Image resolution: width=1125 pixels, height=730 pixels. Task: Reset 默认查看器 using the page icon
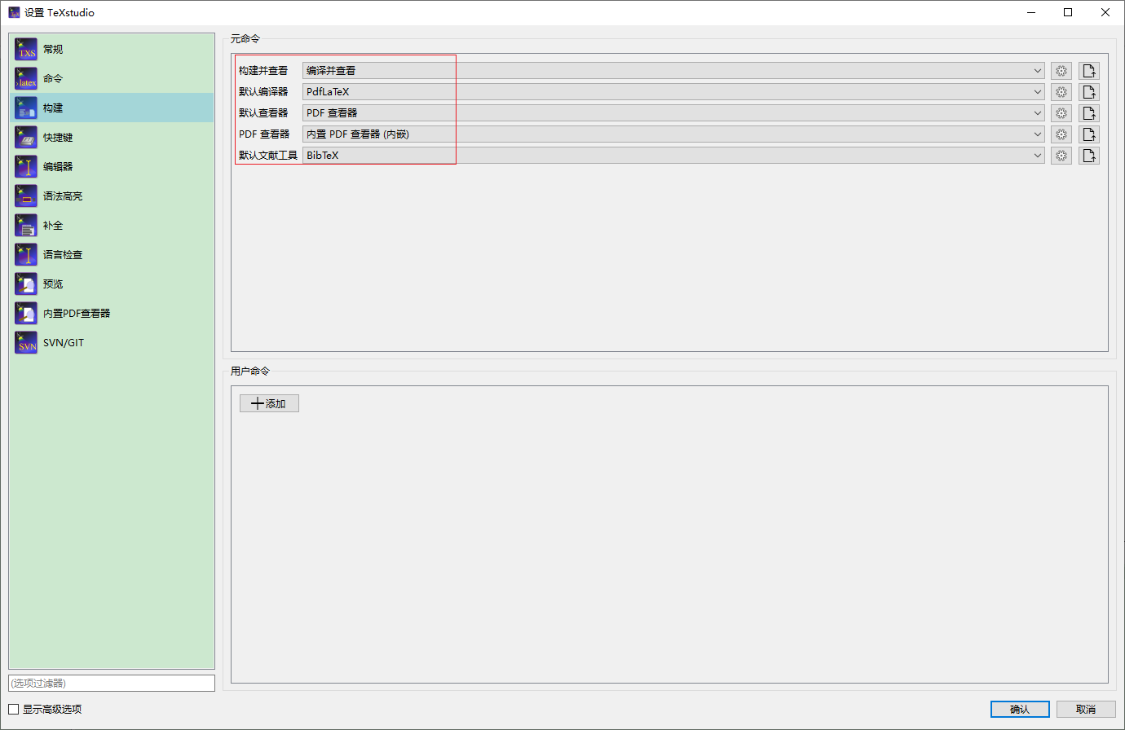[x=1089, y=113]
